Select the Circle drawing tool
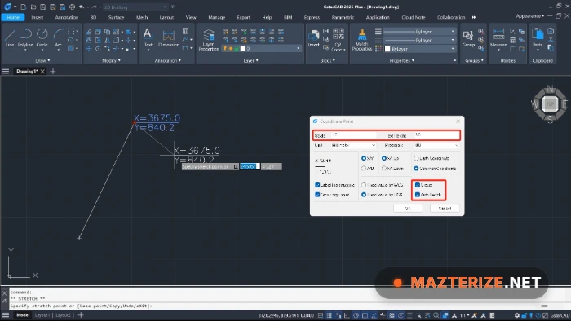 (x=42, y=38)
